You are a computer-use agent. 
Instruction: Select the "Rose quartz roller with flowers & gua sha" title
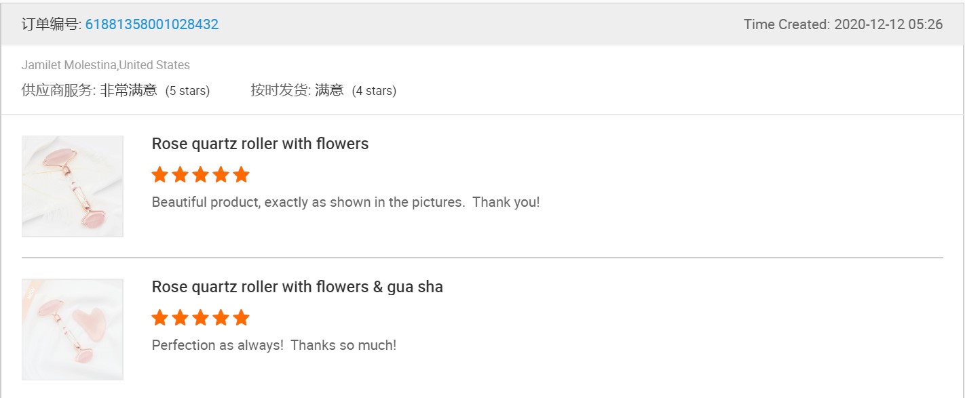297,287
